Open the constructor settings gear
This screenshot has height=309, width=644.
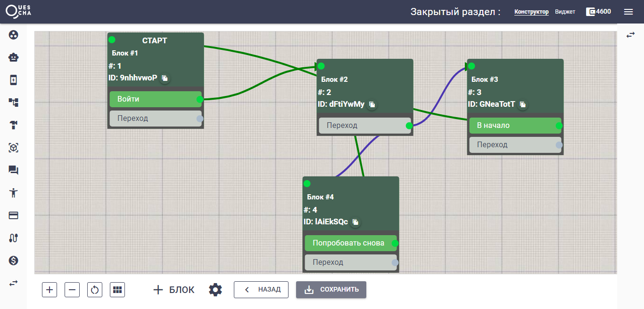[x=215, y=290]
